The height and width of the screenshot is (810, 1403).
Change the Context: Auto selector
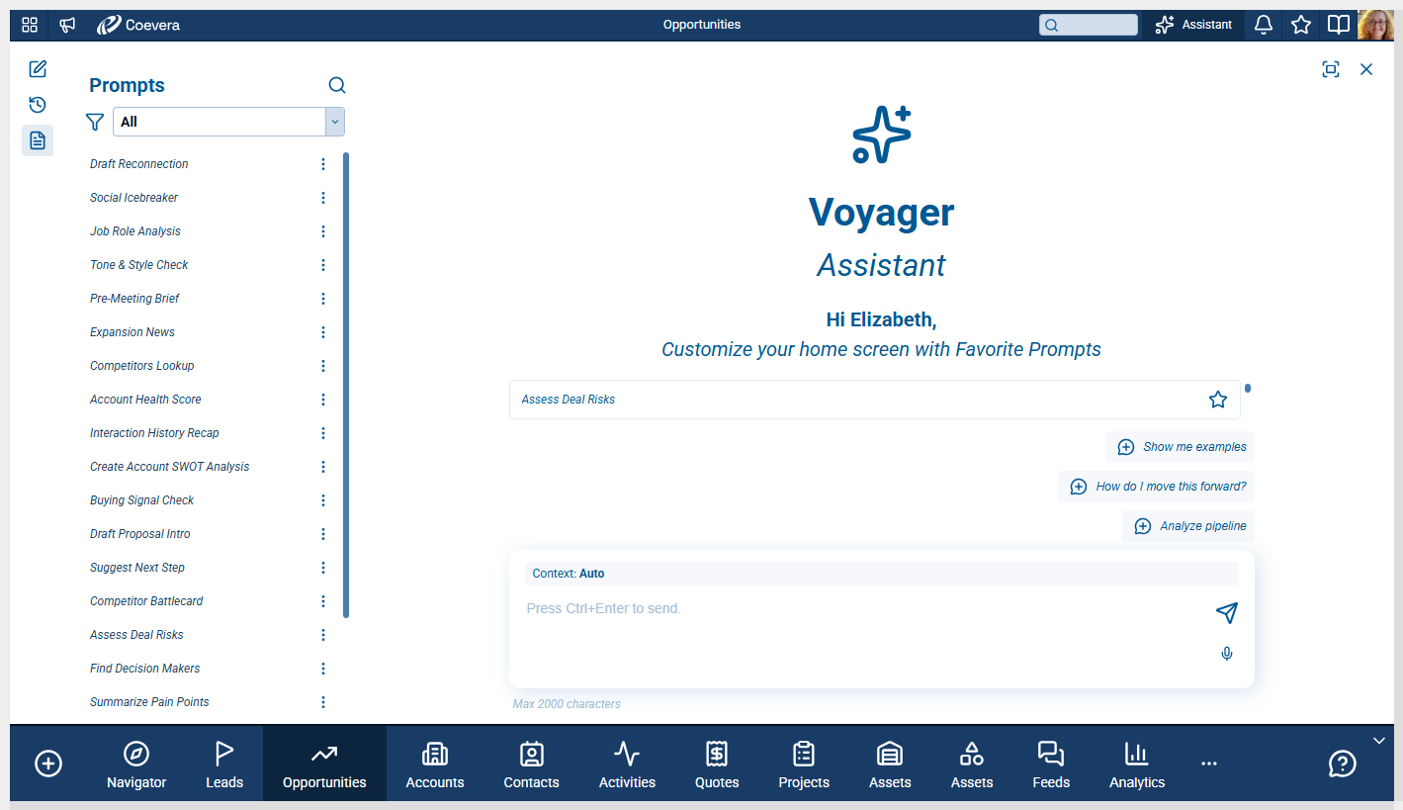(882, 574)
